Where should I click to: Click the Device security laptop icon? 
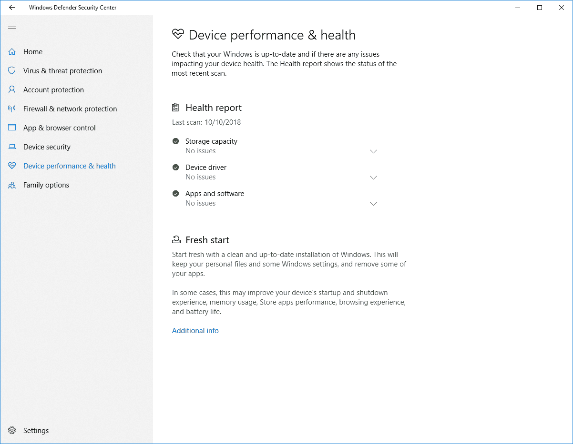[x=12, y=147]
